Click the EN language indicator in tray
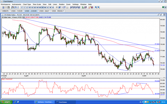This screenshot has height=104, width=167. pos(141,102)
